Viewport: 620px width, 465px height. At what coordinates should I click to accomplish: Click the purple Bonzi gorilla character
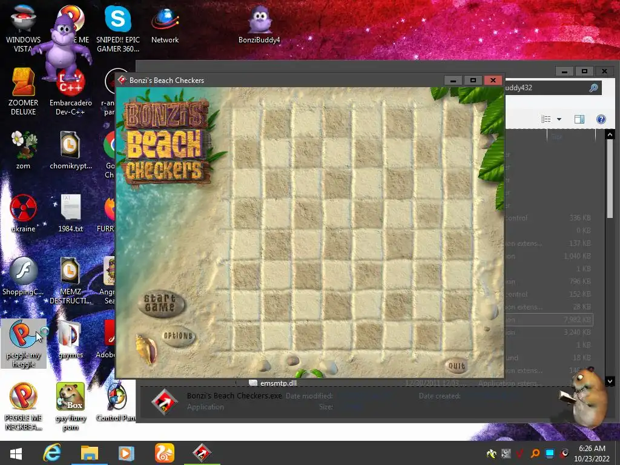pos(62,47)
